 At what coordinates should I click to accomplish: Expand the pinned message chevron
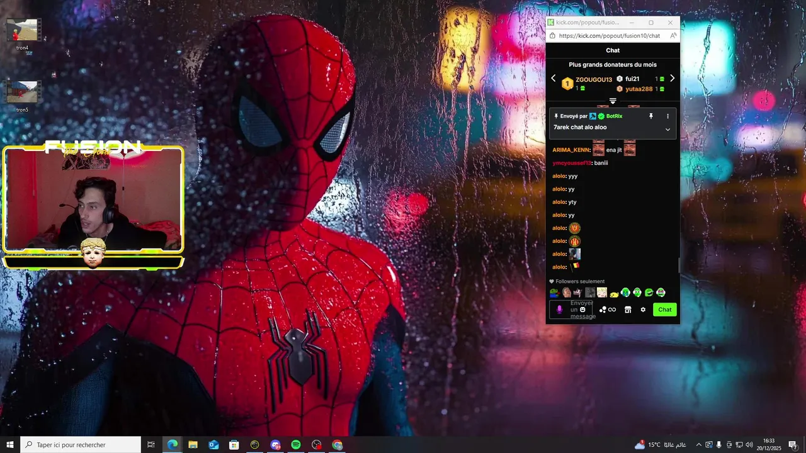click(667, 130)
